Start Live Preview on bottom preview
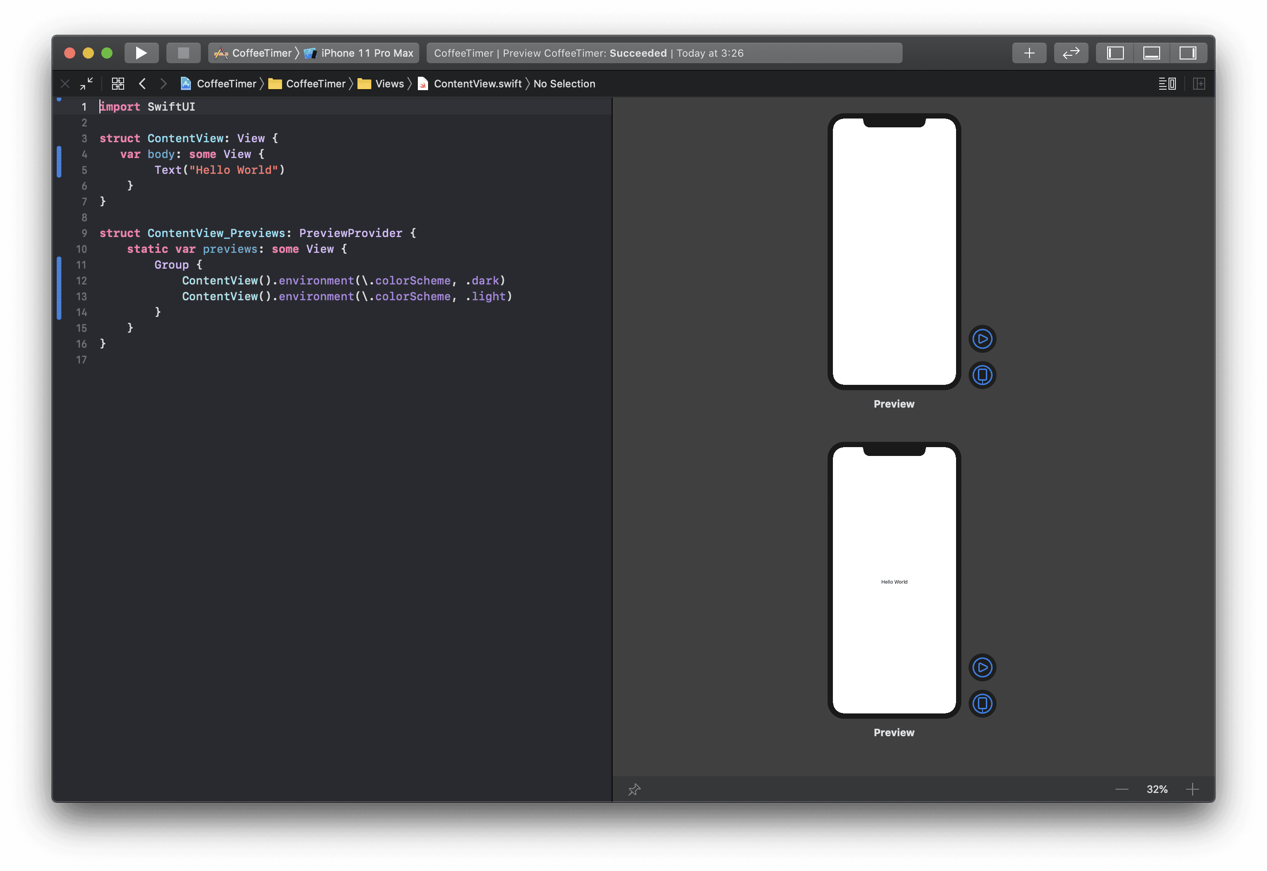This screenshot has width=1267, height=871. pyautogui.click(x=982, y=667)
